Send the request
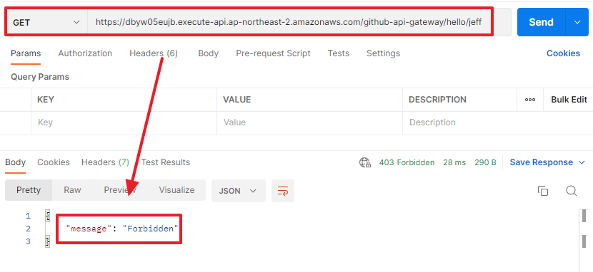Viewport: 593px width, 272px height. click(541, 22)
